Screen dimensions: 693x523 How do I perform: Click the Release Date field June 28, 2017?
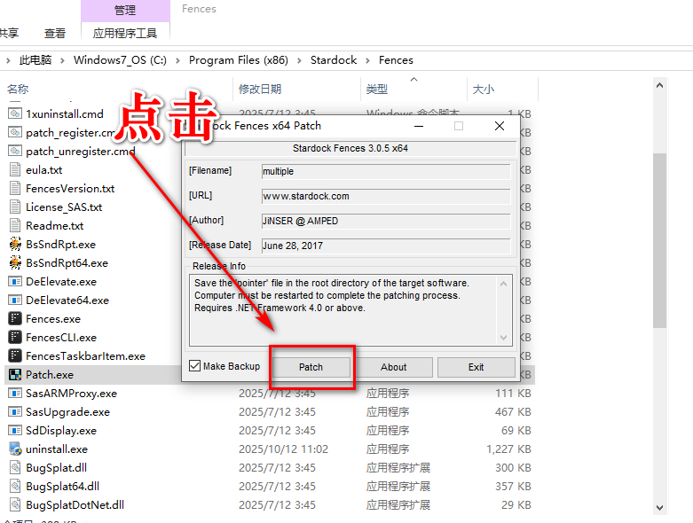click(386, 246)
